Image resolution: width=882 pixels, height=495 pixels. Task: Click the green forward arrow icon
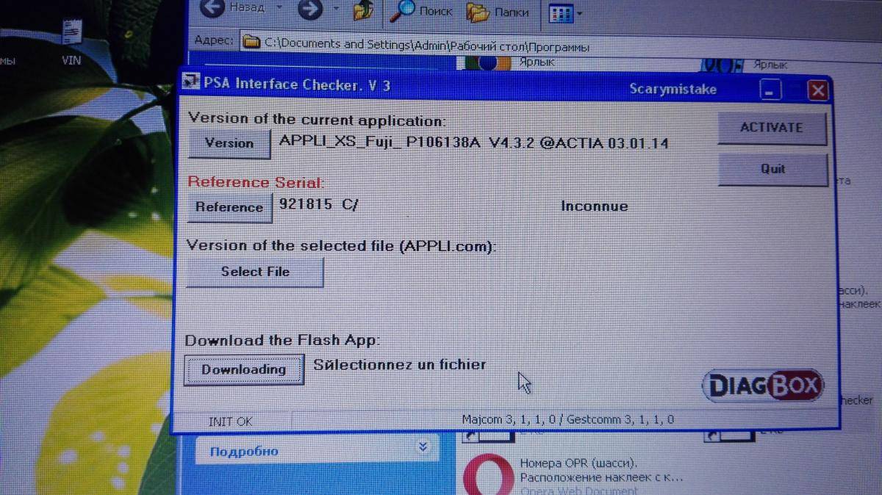pyautogui.click(x=309, y=10)
